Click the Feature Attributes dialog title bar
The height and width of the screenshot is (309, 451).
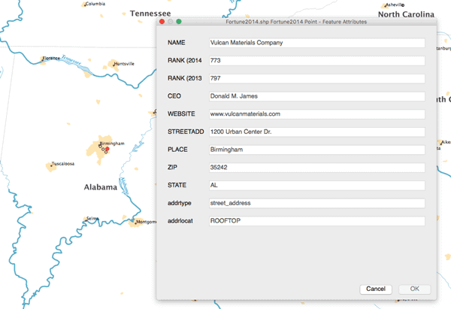pos(296,22)
